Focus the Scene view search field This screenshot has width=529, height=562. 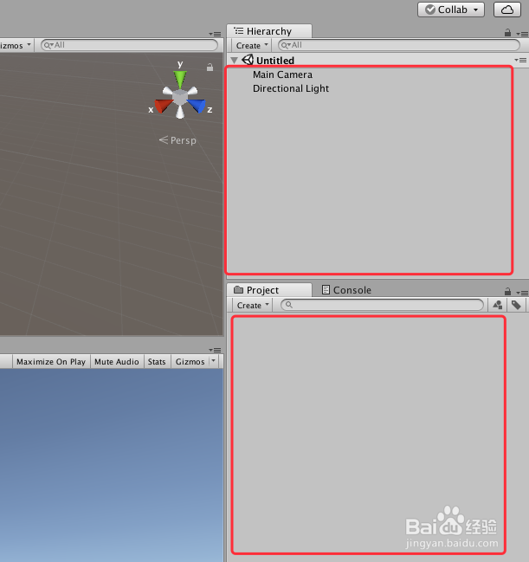[x=129, y=45]
